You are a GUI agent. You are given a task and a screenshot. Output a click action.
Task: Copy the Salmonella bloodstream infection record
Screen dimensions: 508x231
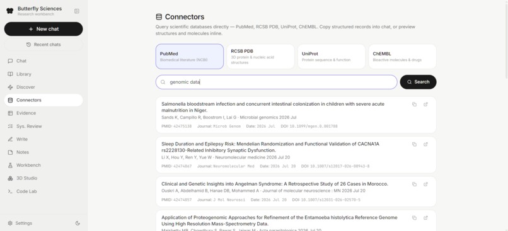pyautogui.click(x=414, y=104)
